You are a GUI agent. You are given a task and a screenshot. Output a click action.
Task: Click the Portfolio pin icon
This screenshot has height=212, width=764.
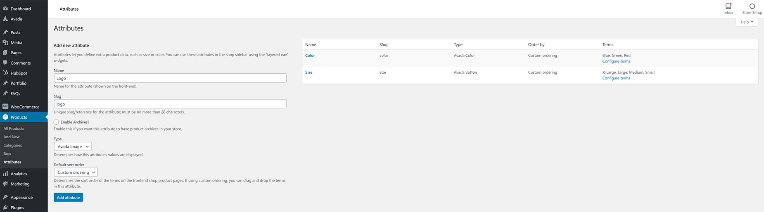tap(5, 83)
